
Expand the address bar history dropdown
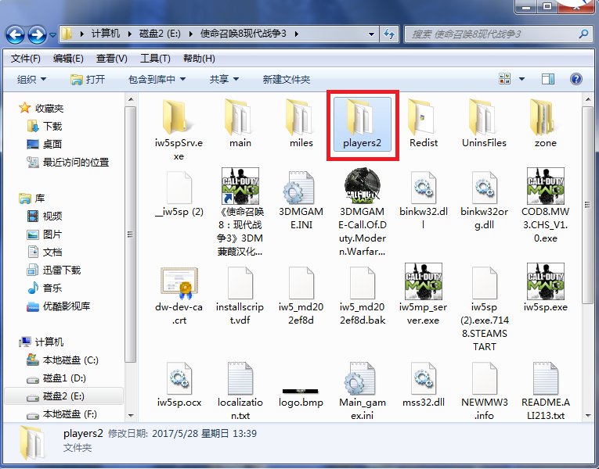(x=371, y=34)
